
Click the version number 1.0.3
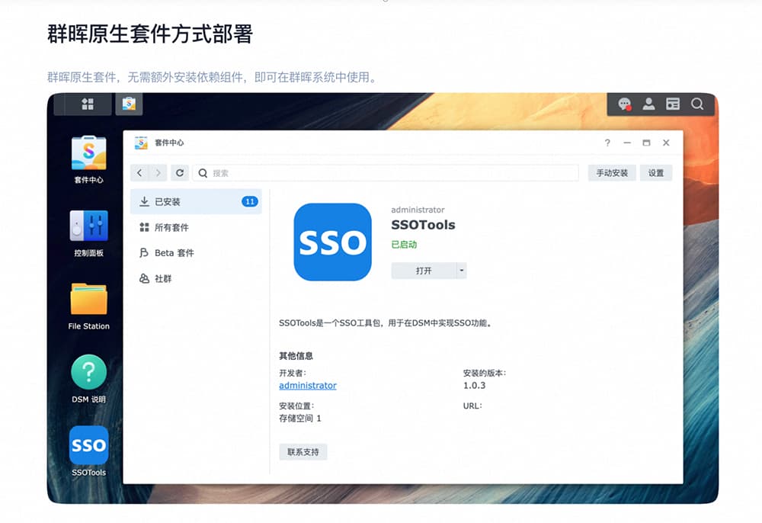click(474, 386)
